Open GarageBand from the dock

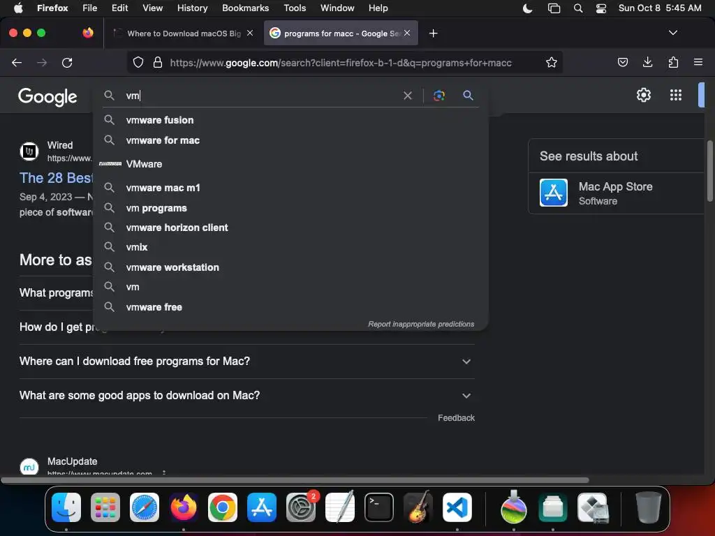[418, 507]
